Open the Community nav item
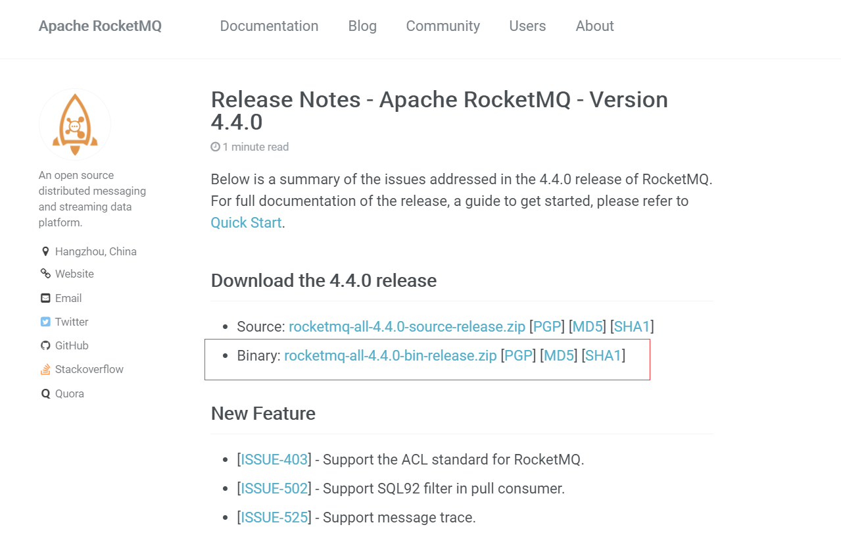This screenshot has height=554, width=841. 443,26
